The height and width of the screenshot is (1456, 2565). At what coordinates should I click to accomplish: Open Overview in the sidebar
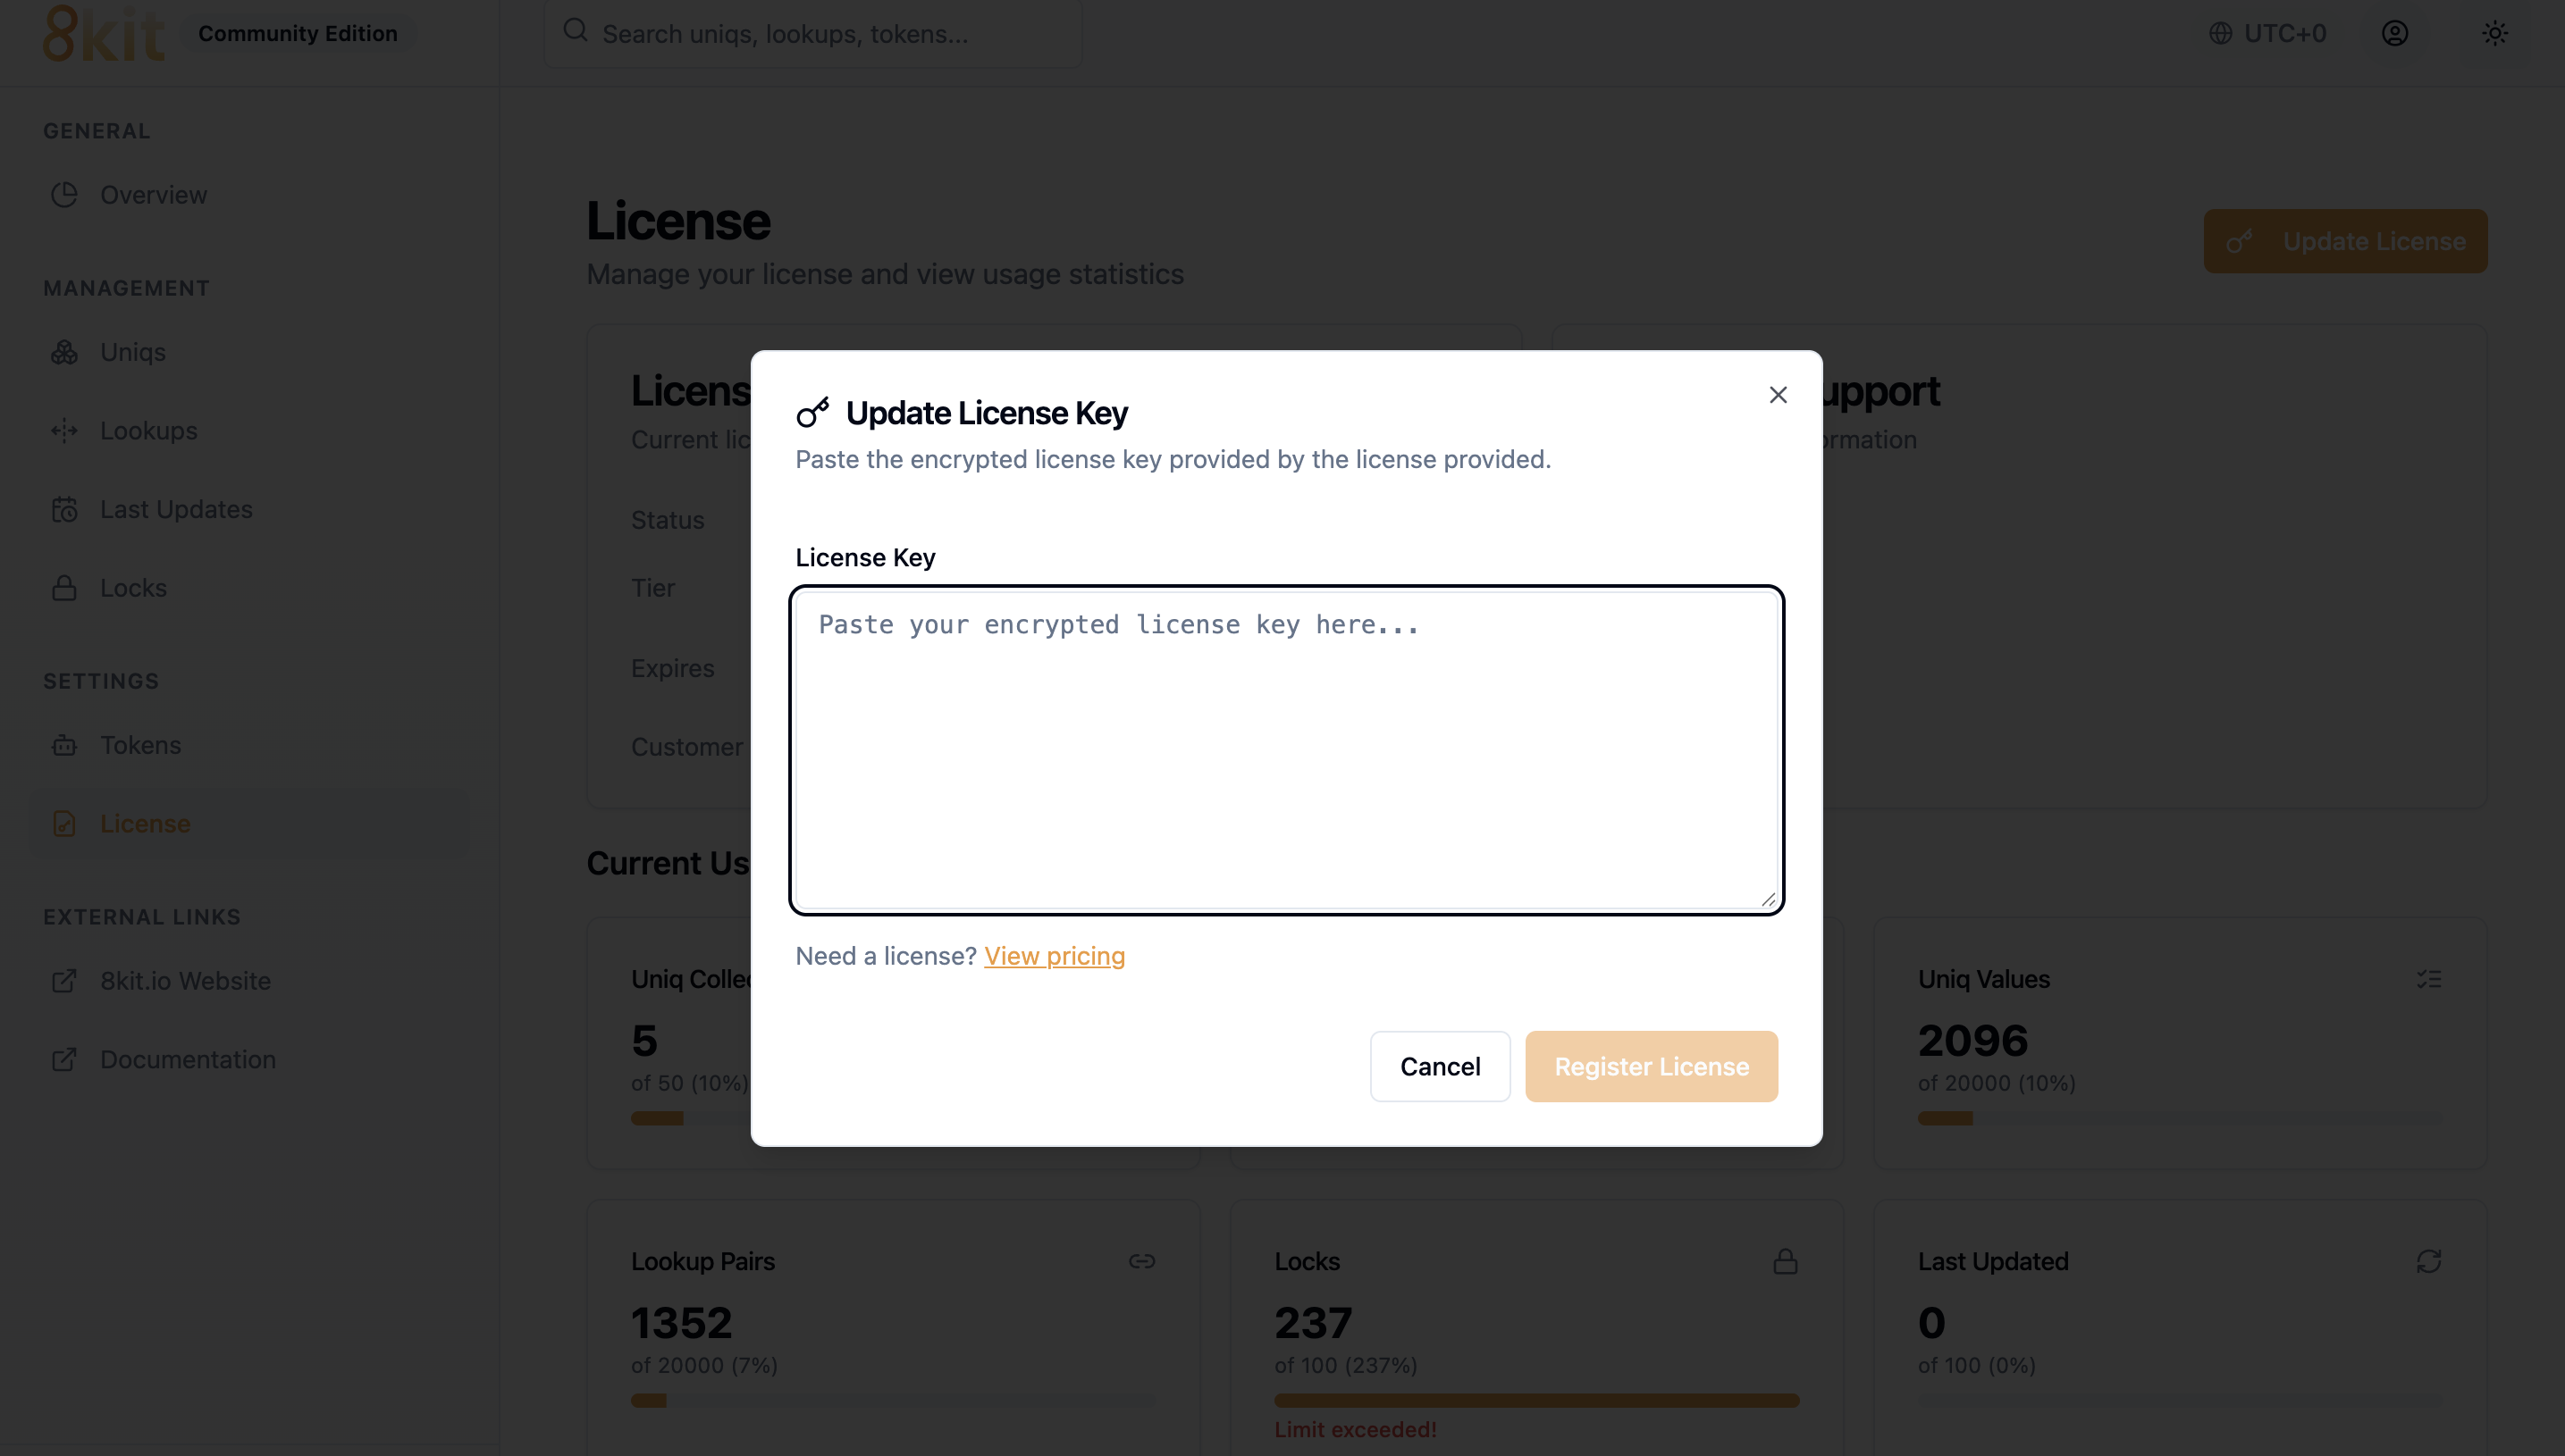(x=153, y=195)
